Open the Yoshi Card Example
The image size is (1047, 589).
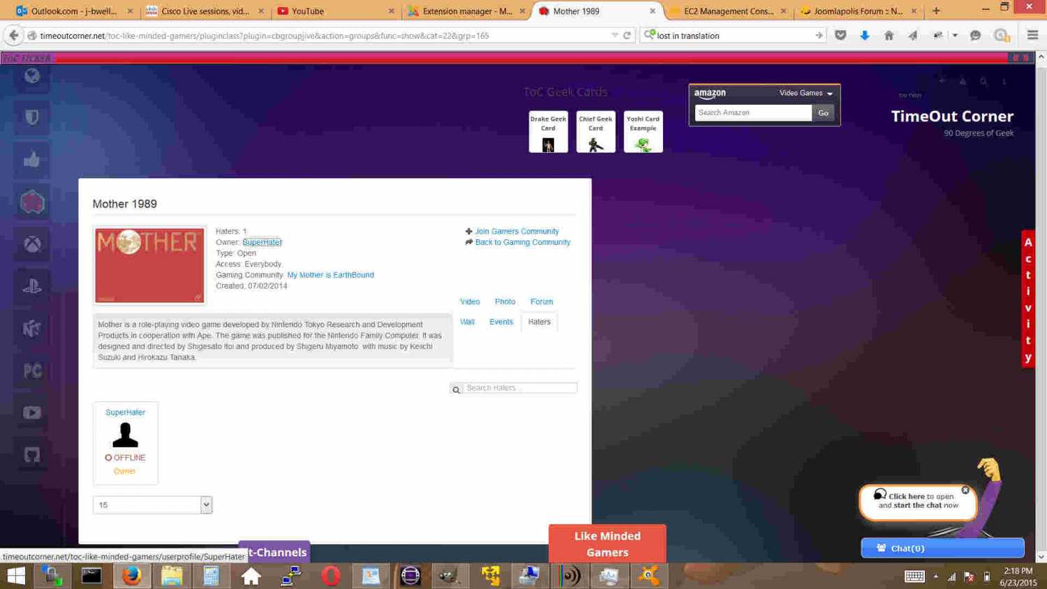643,132
